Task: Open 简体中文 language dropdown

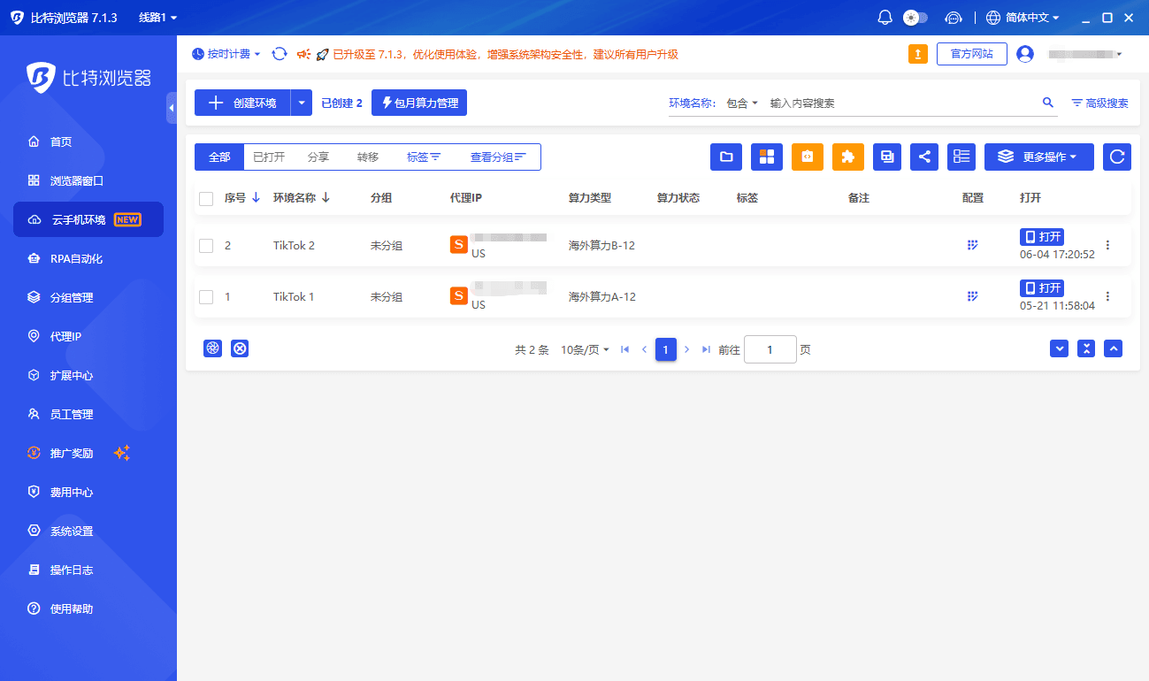Action: click(x=1023, y=18)
